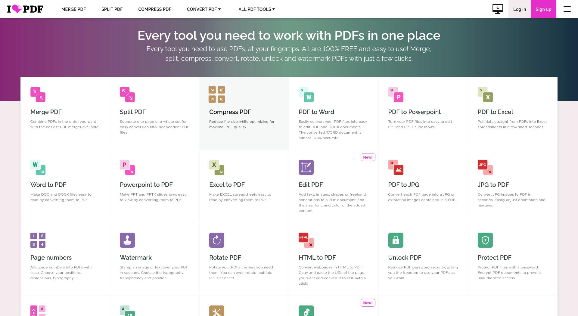Open the Edit PDF title link

pos(311,185)
